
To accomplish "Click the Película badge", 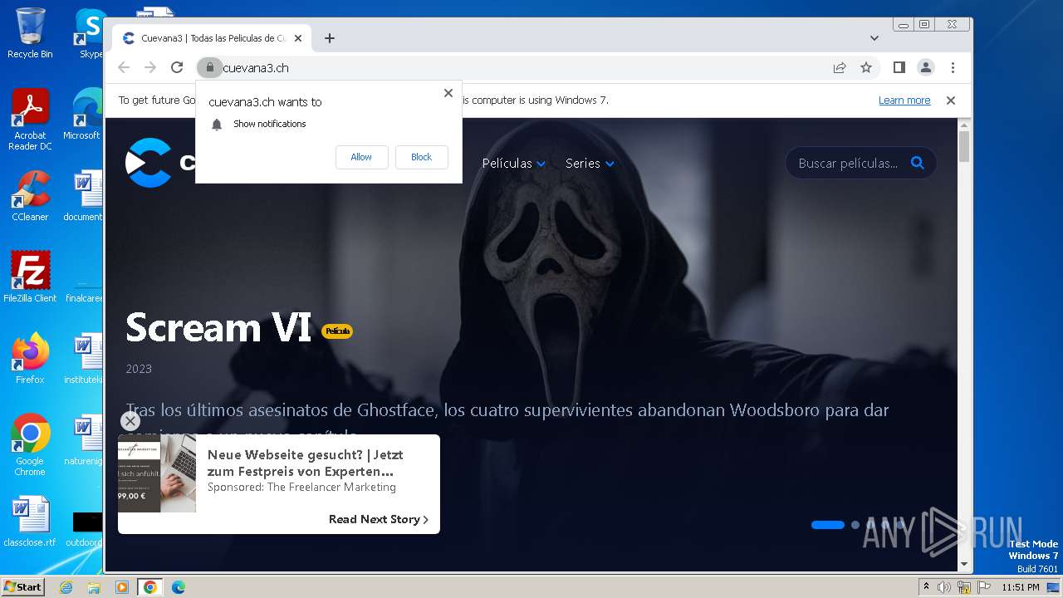I will pos(337,331).
